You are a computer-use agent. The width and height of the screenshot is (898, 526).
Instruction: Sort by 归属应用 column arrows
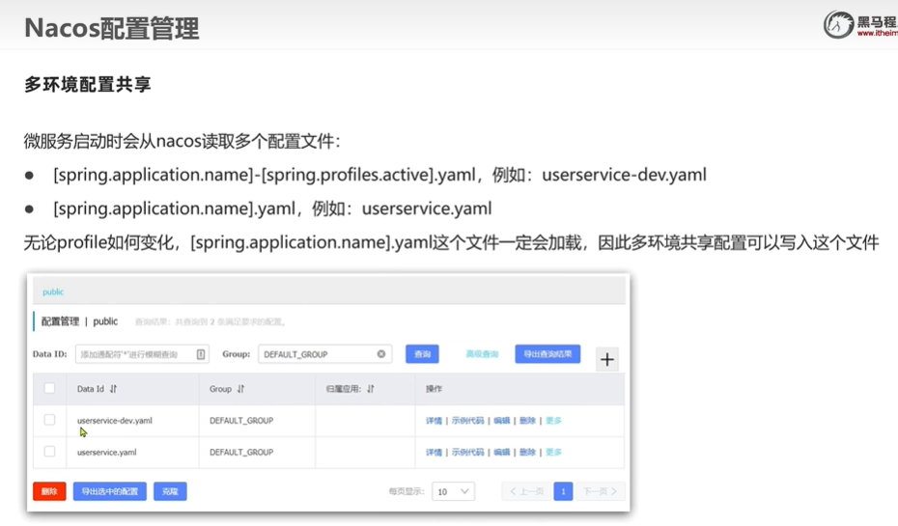[371, 389]
